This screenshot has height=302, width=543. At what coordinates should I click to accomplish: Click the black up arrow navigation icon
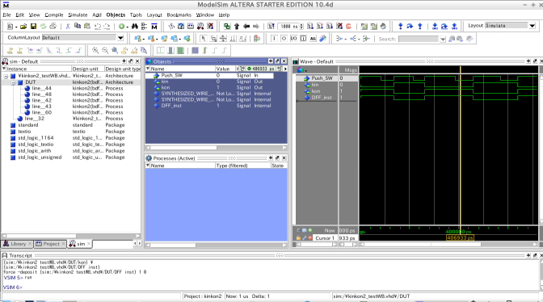pos(237,27)
